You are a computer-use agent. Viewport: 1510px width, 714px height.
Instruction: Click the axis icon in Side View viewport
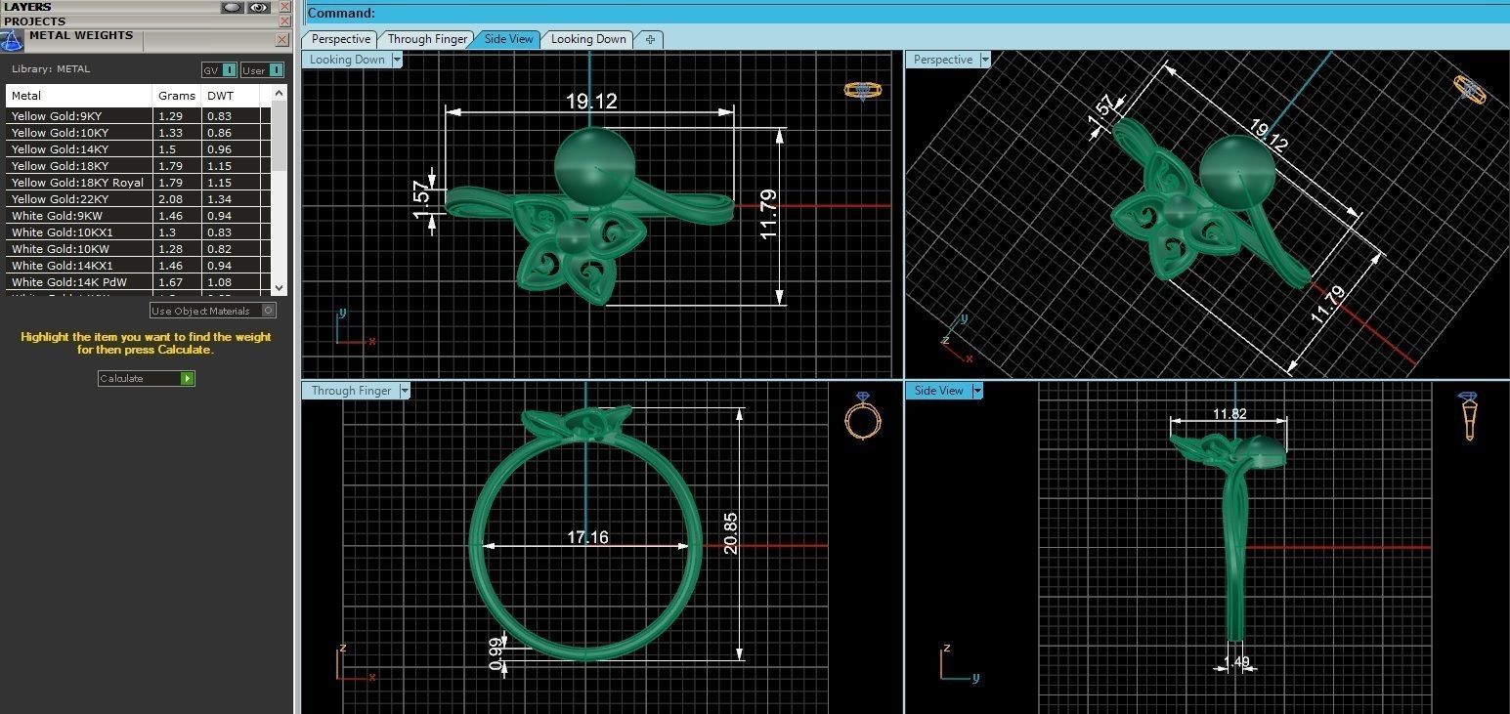pyautogui.click(x=960, y=662)
